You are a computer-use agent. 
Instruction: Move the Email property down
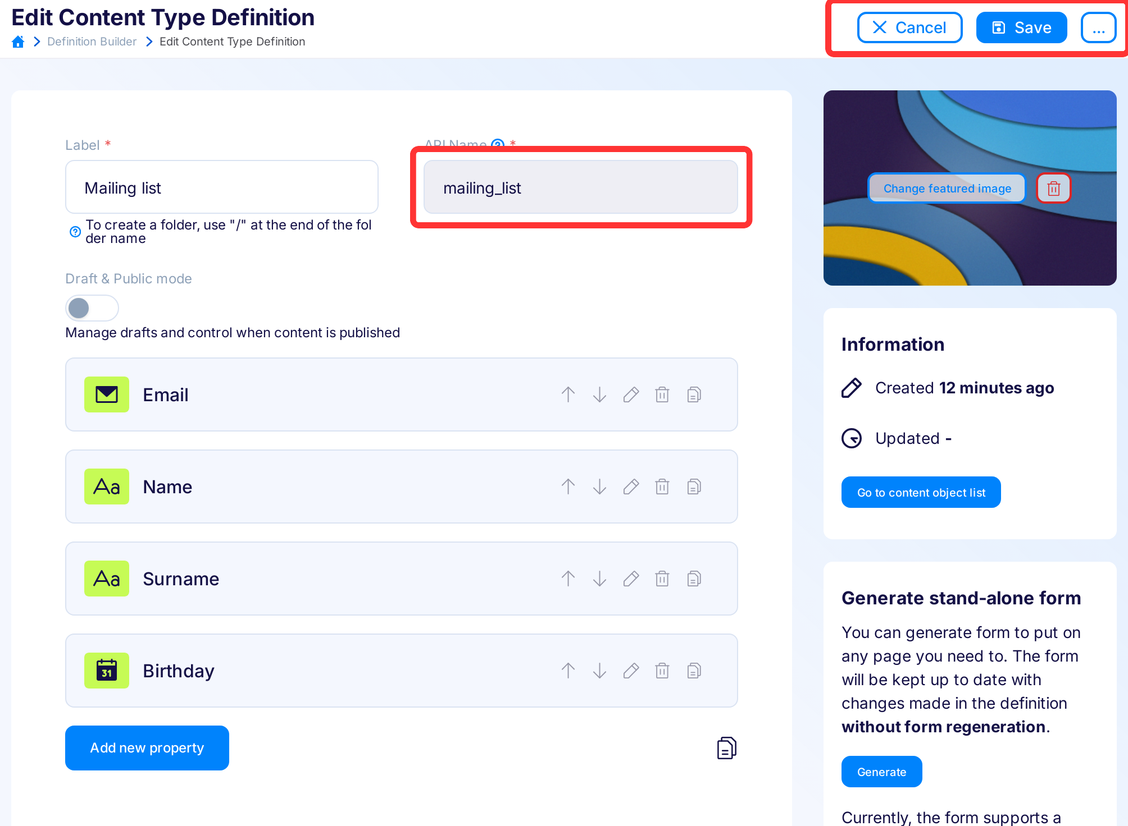(599, 394)
